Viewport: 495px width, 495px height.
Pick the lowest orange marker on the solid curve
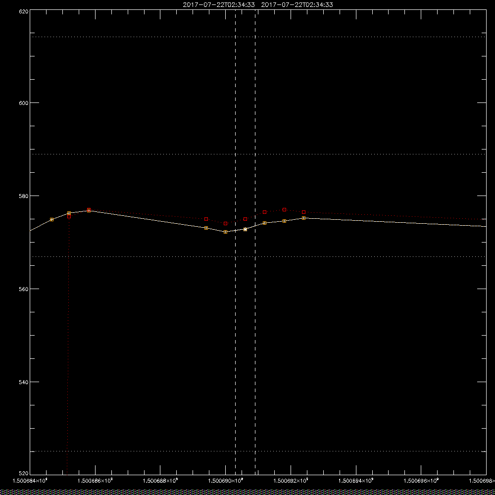[225, 232]
